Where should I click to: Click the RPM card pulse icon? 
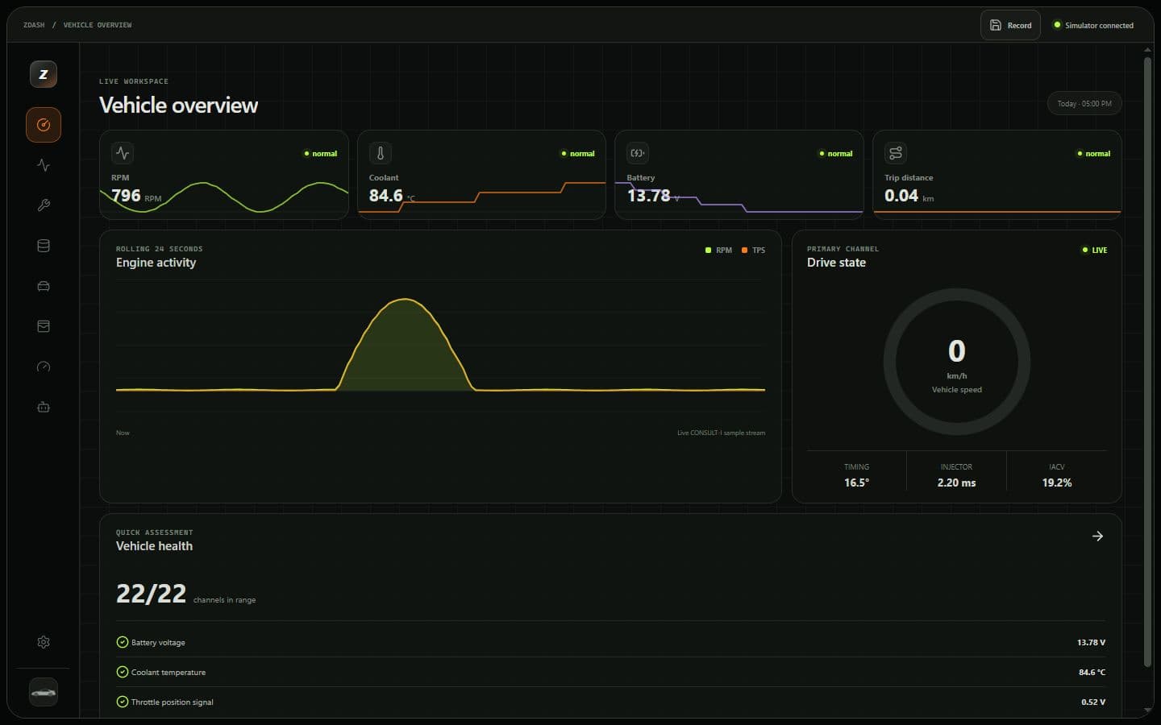tap(123, 153)
